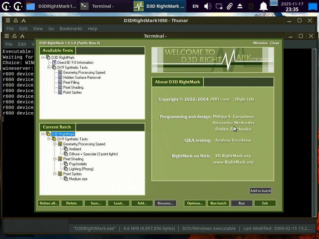The height and width of the screenshot is (239, 319).
Task: Click the Psychodelic test icon
Action: tap(66, 164)
